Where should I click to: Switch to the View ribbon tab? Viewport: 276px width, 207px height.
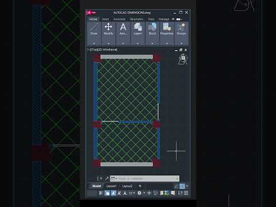pos(151,20)
